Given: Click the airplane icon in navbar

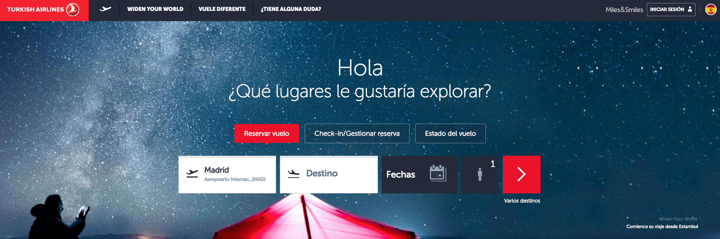Looking at the screenshot, I should pos(105,9).
